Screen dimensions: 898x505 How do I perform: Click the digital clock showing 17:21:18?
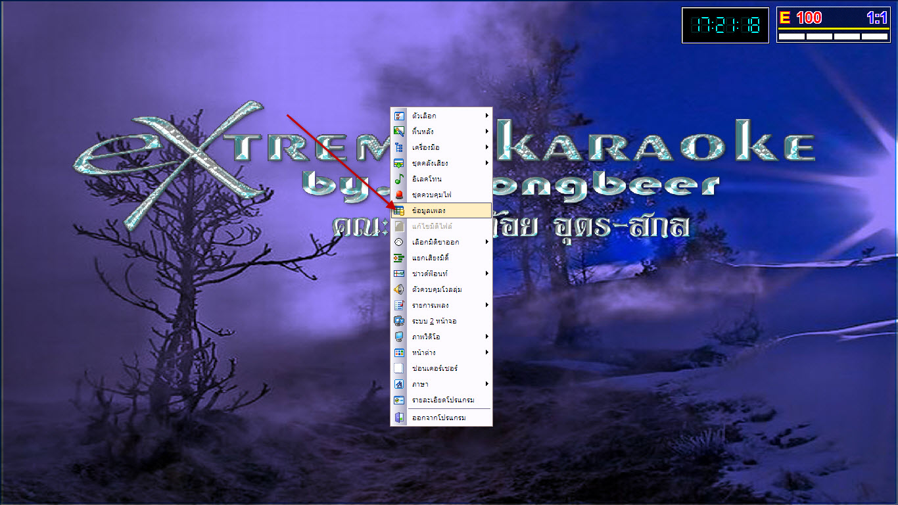coord(725,26)
